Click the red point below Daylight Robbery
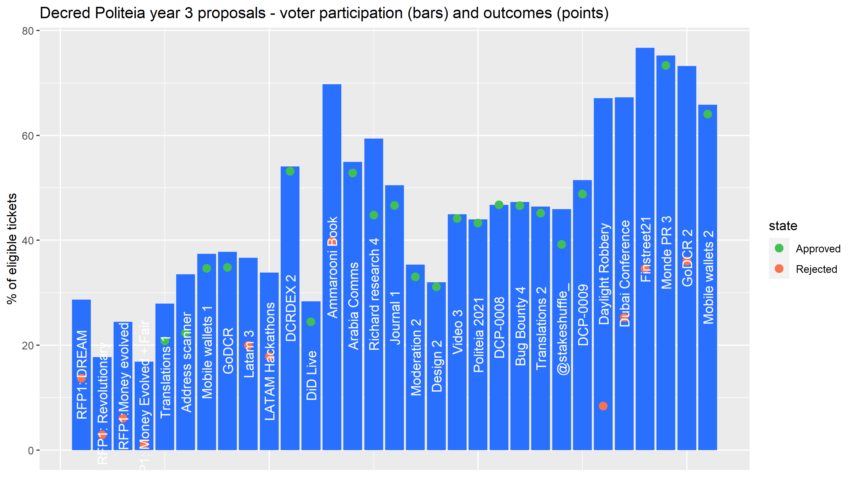The height and width of the screenshot is (480, 854). click(x=603, y=406)
